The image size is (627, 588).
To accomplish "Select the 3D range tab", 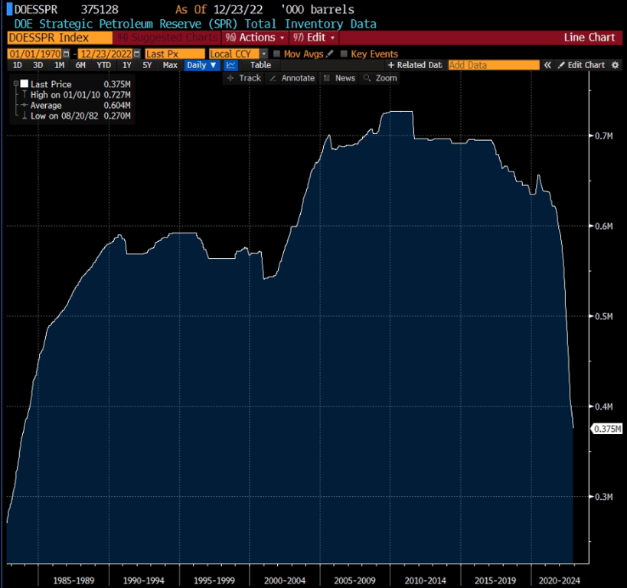I will 38,65.
